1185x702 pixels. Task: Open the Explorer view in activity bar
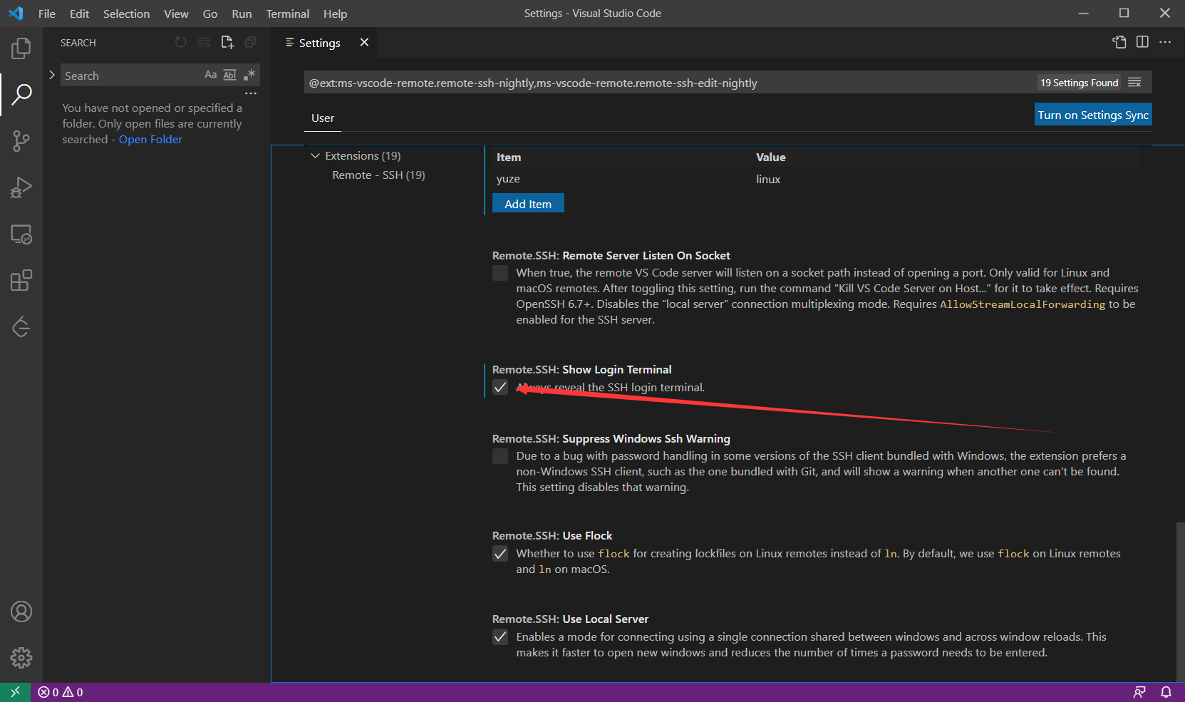pyautogui.click(x=21, y=48)
